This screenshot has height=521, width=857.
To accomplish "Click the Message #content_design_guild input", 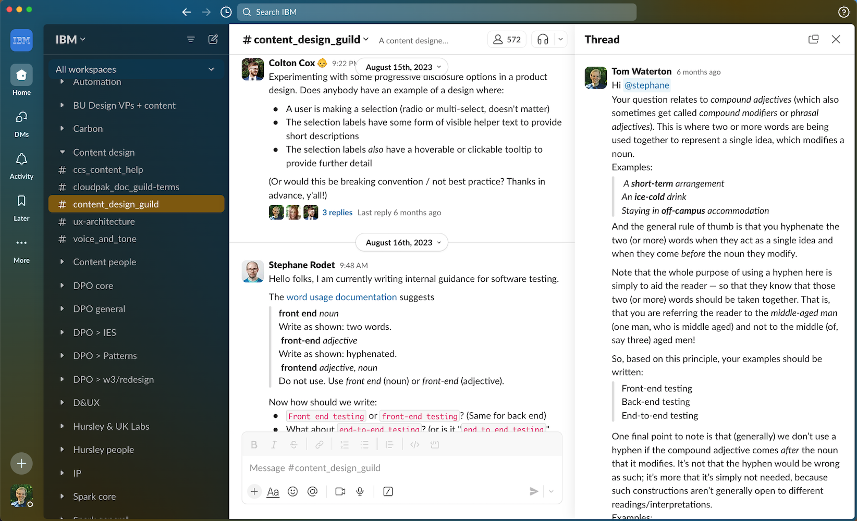I will pyautogui.click(x=401, y=468).
